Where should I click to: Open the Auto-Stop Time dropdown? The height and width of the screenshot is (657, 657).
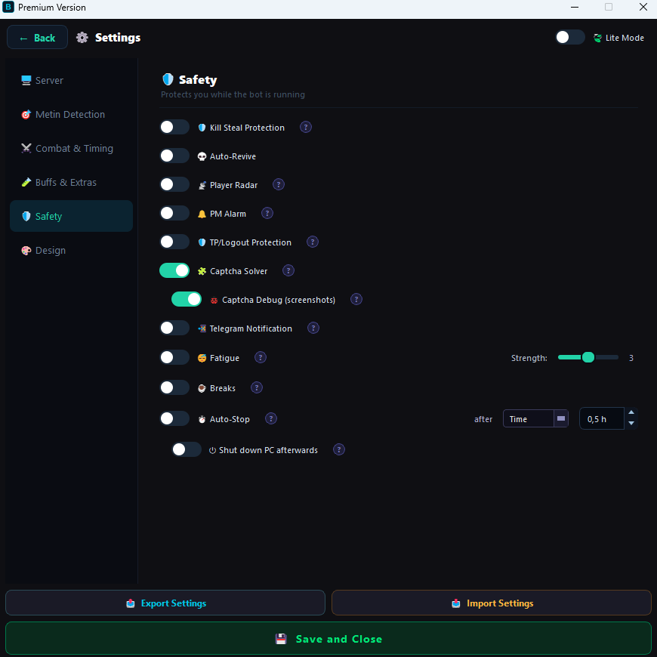click(x=535, y=418)
